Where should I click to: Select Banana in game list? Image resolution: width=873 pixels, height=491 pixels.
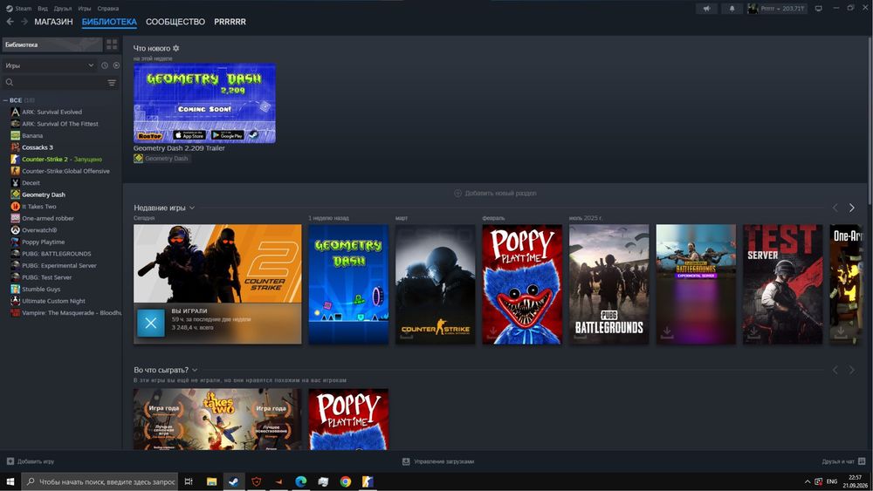[x=32, y=136]
